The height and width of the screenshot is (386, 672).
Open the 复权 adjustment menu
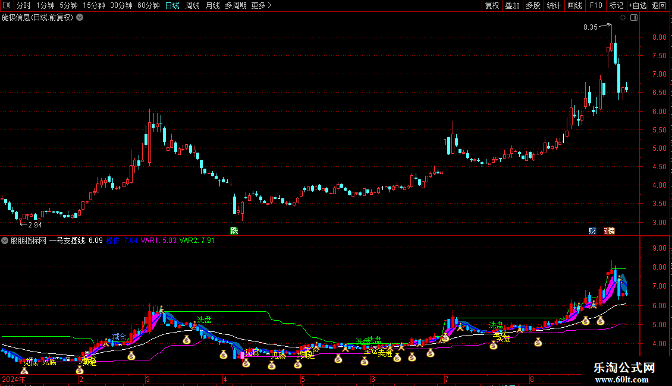coord(492,5)
